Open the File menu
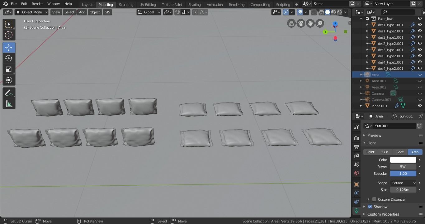425x224 pixels. point(14,4)
